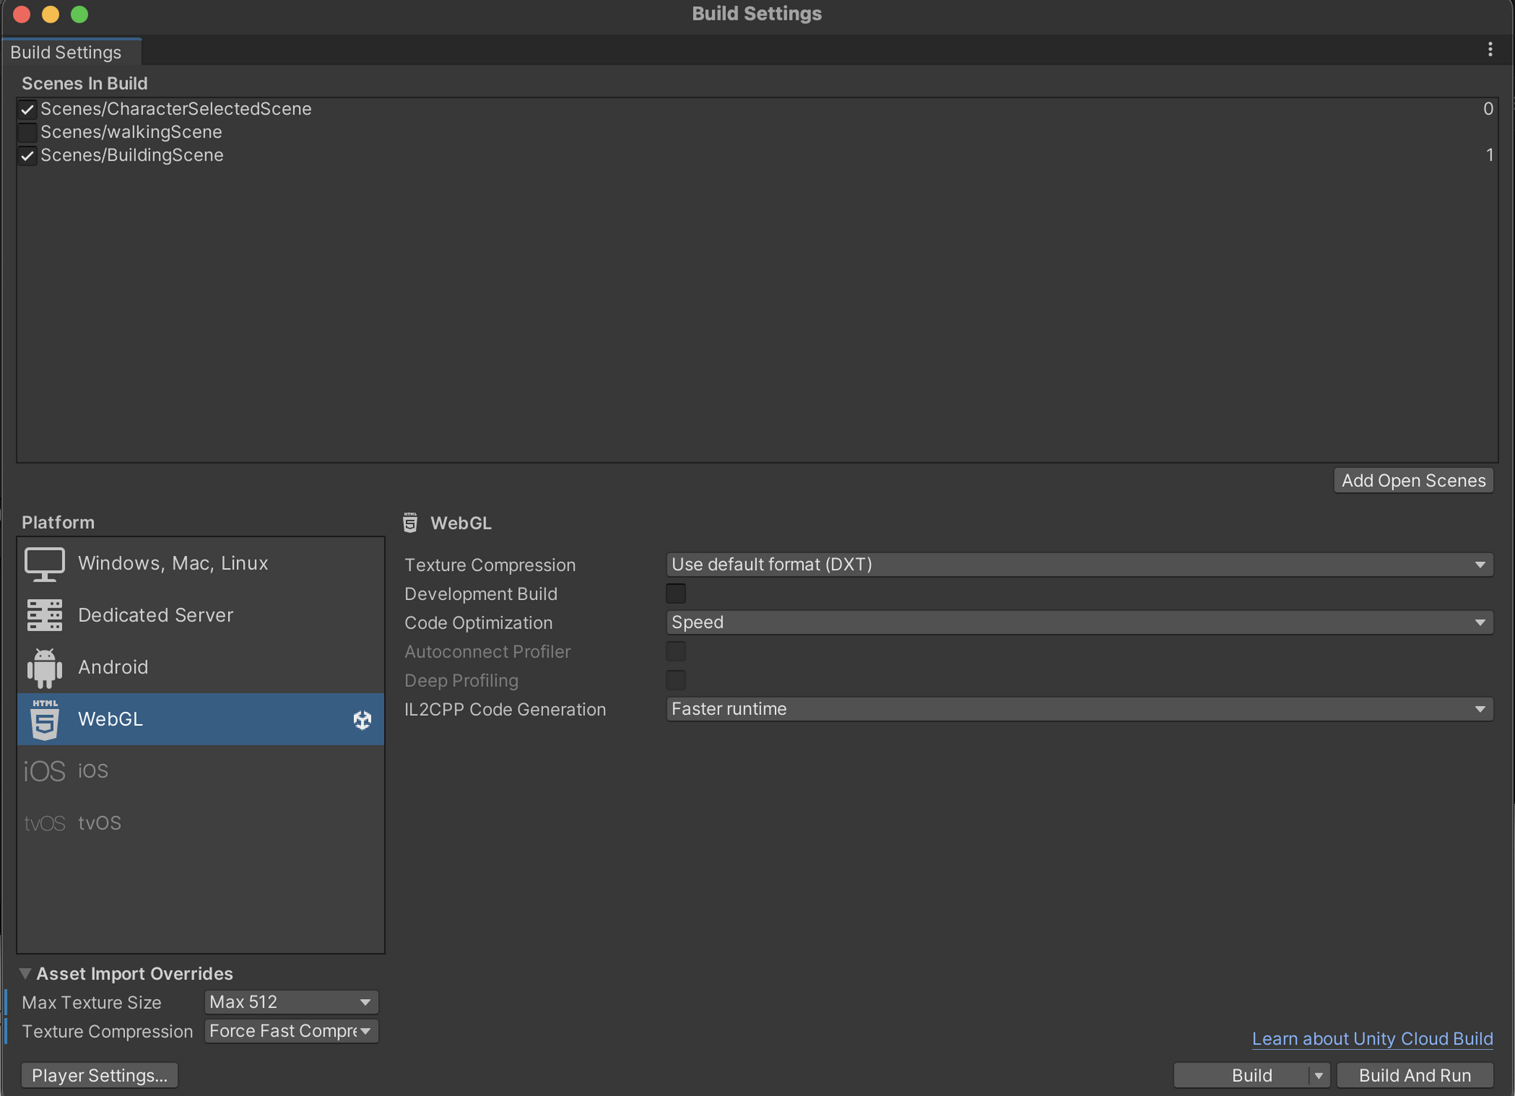Image resolution: width=1515 pixels, height=1096 pixels.
Task: Open the Learn about Unity Cloud Build link
Action: 1372,1038
